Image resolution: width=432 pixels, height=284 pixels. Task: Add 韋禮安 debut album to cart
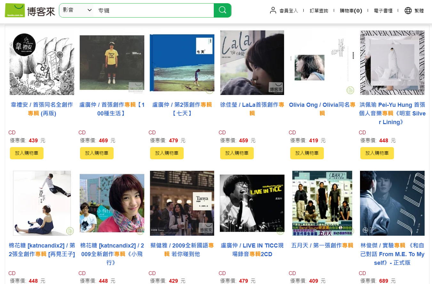click(x=27, y=153)
